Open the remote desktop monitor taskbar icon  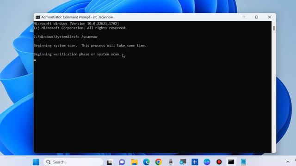[183, 162]
